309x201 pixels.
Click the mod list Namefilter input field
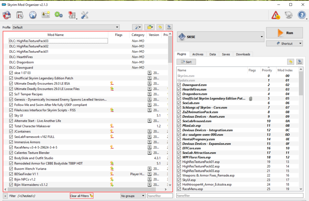[160, 196]
